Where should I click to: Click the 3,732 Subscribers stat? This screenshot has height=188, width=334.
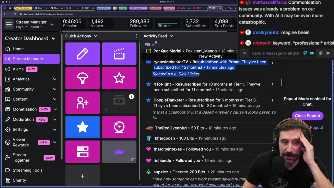coord(196,23)
